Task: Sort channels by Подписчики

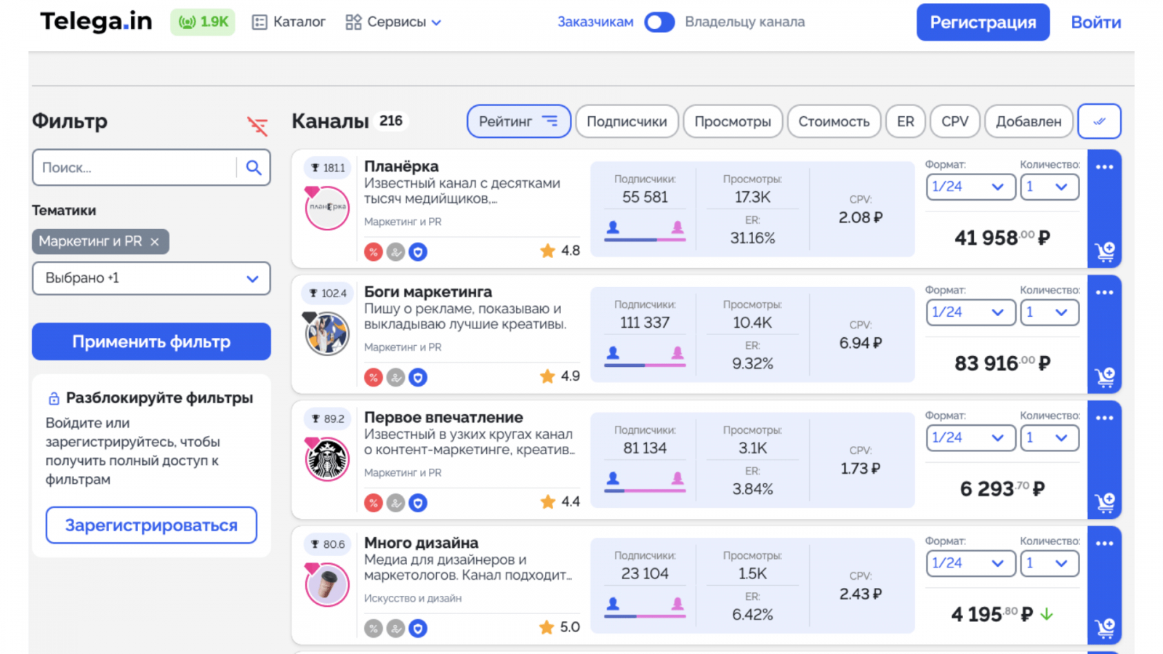Action: point(627,121)
